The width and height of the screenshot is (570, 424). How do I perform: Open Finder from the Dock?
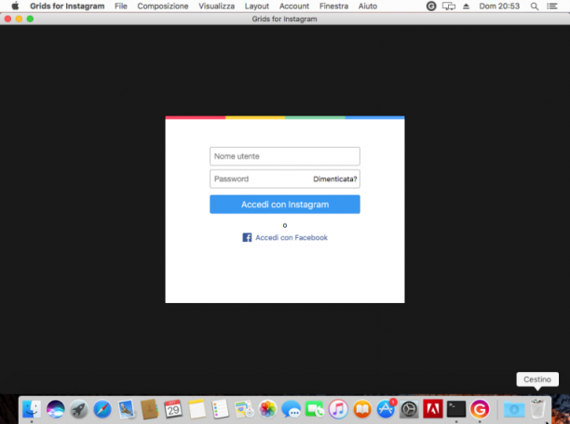click(32, 409)
